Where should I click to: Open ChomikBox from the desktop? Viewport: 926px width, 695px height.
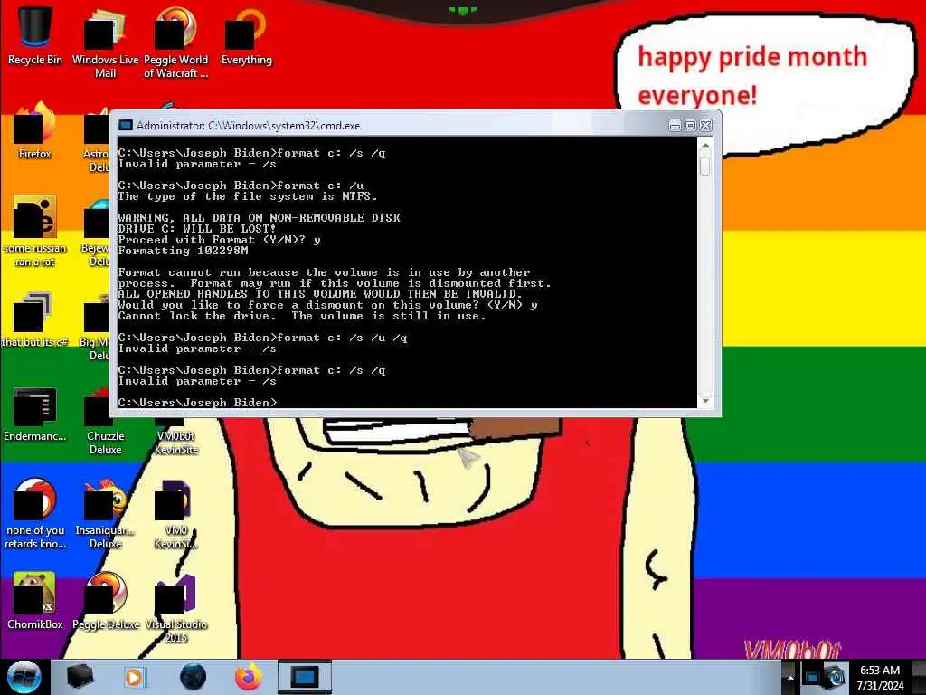pos(35,600)
